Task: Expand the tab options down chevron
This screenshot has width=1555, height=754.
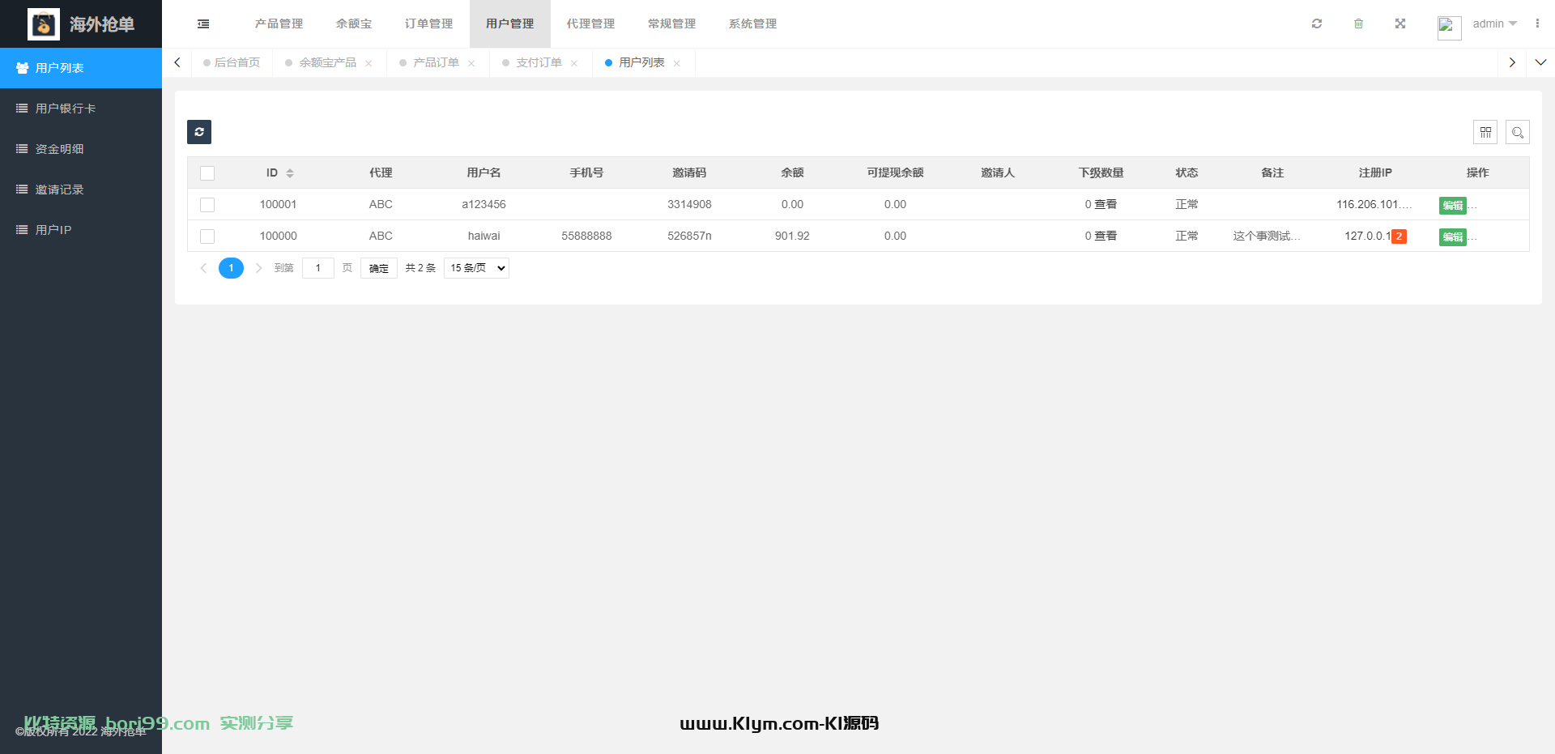Action: [1540, 62]
